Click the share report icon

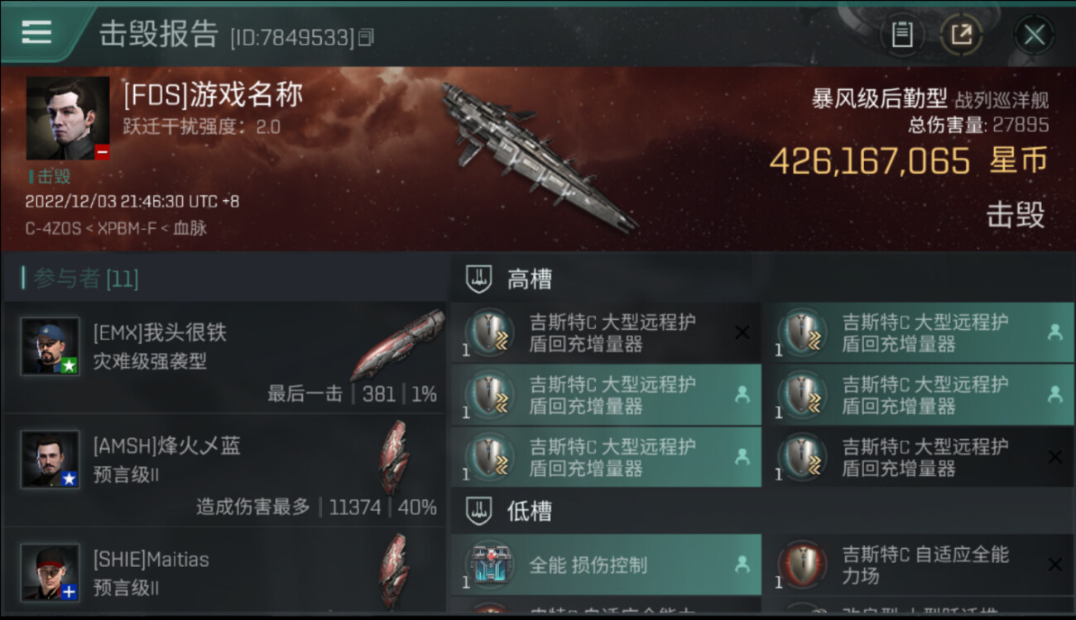click(961, 35)
